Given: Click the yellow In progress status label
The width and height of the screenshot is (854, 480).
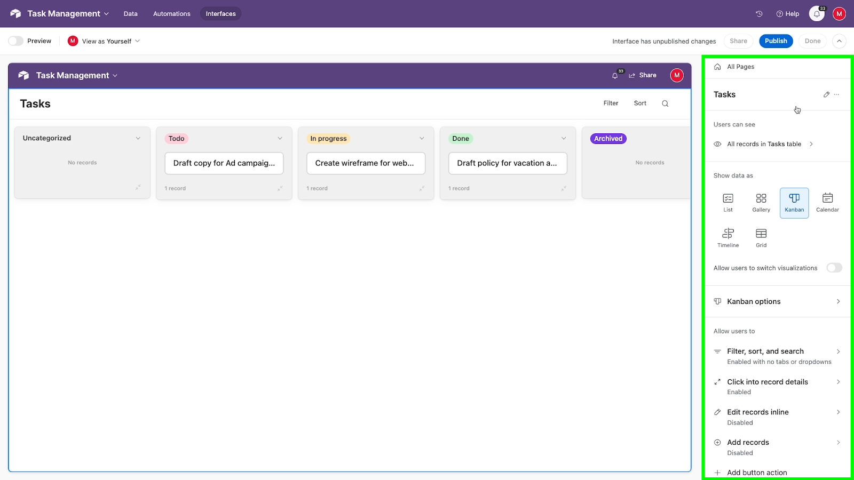Looking at the screenshot, I should click(329, 139).
